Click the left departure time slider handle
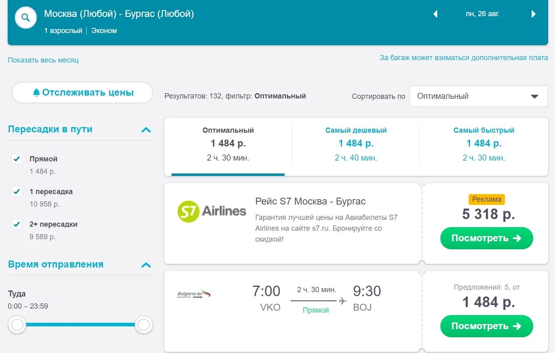The width and height of the screenshot is (555, 353). (17, 325)
